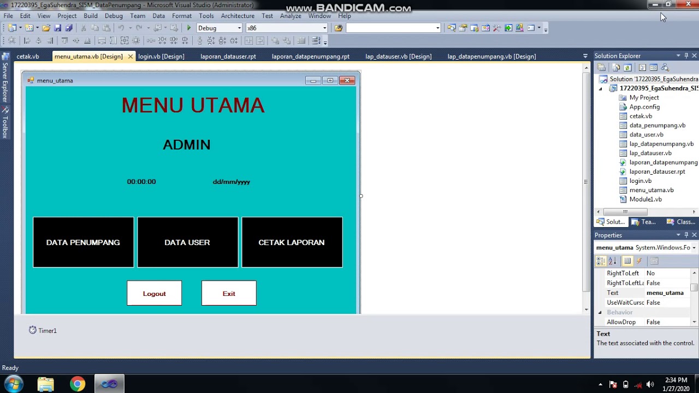This screenshot has height=393, width=699.
Task: Open the Windows Start menu
Action: (14, 384)
